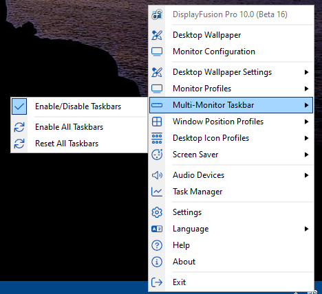Expand Screen Saver submenu arrow

[x=306, y=155]
